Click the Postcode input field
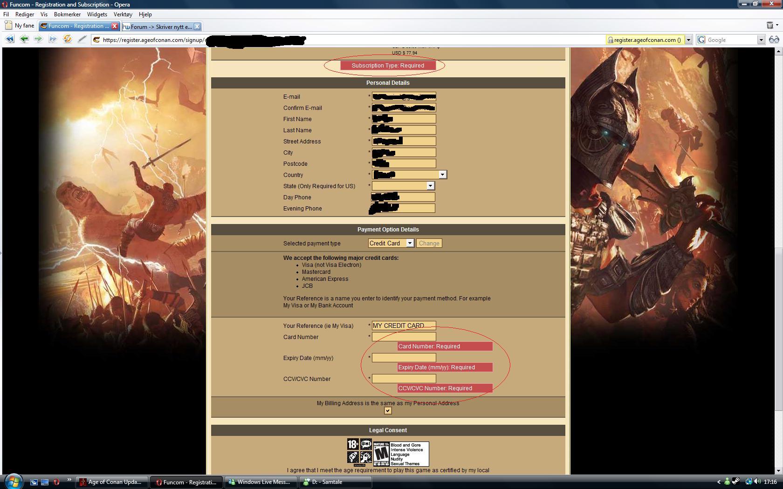The width and height of the screenshot is (783, 489). point(404,163)
